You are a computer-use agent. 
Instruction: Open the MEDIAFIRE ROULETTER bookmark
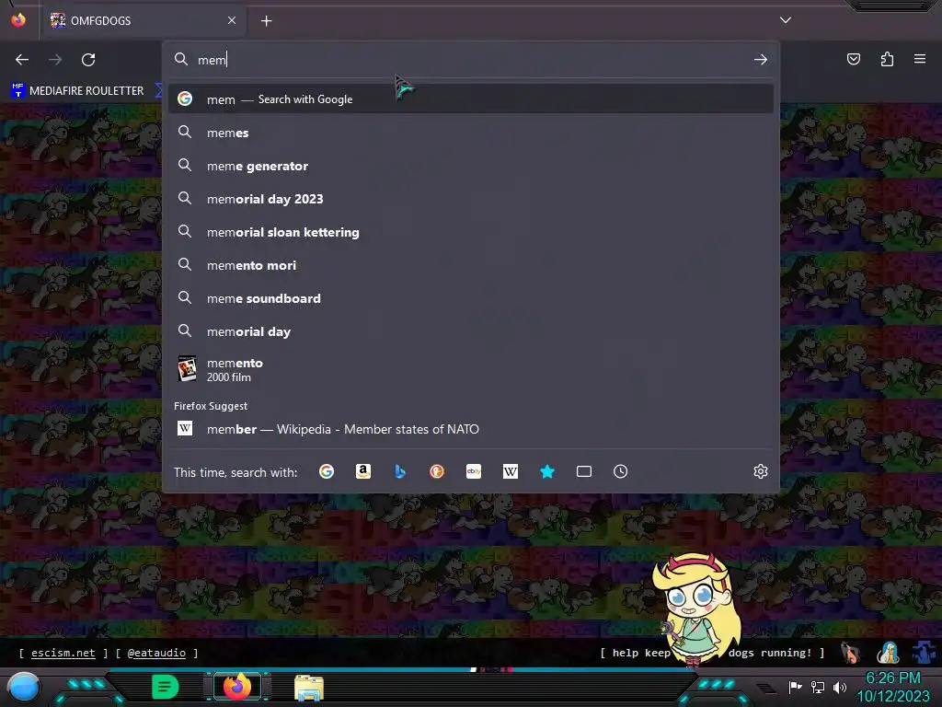pos(77,91)
